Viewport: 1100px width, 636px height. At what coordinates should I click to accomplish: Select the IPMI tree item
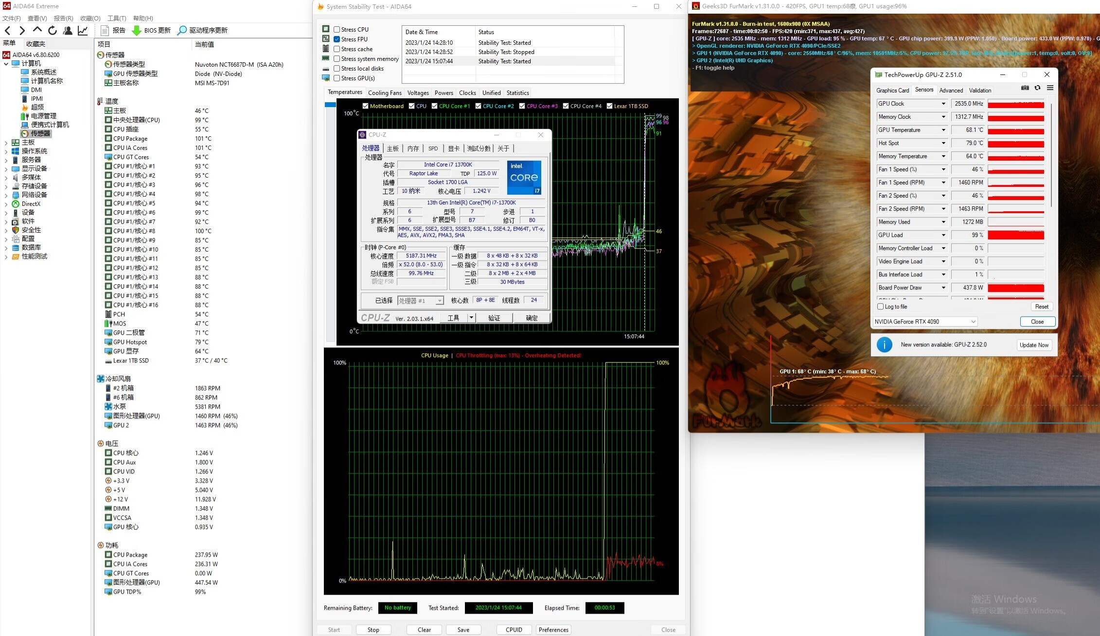pyautogui.click(x=32, y=98)
